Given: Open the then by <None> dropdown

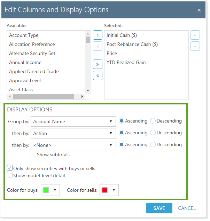Looking at the screenshot, I should (73, 145).
